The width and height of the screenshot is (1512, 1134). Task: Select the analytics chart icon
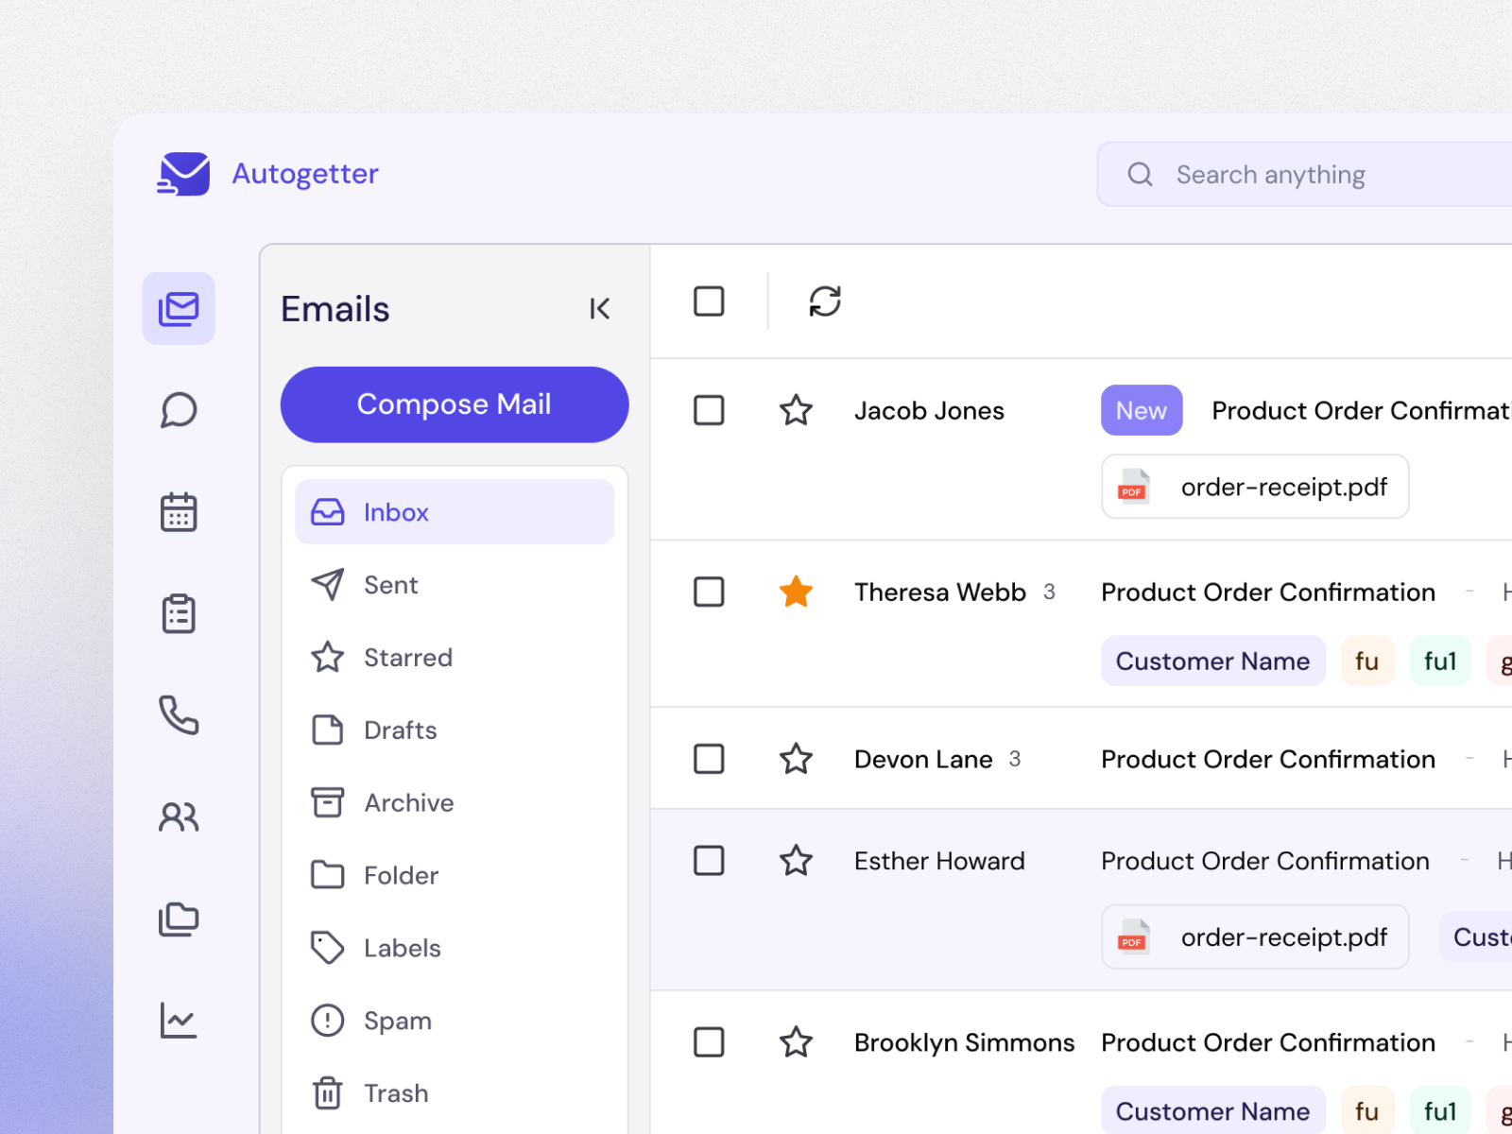tap(179, 1020)
